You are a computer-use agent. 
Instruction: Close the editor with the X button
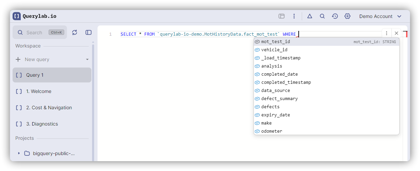[x=396, y=33]
